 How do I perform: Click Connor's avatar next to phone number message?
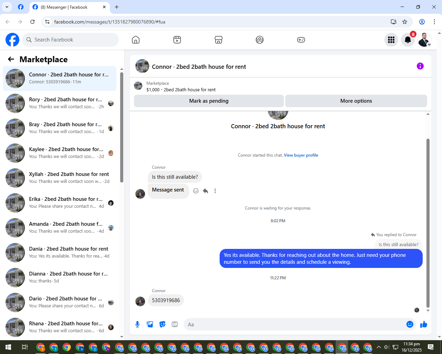(x=140, y=301)
